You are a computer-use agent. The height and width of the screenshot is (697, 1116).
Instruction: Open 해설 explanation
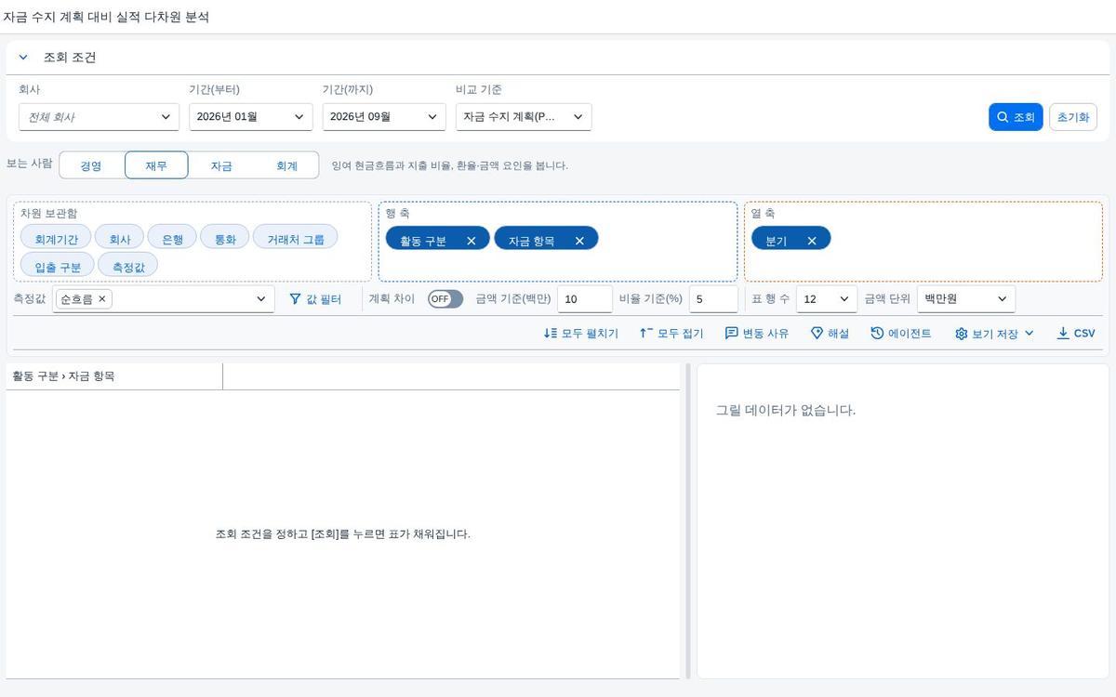830,333
